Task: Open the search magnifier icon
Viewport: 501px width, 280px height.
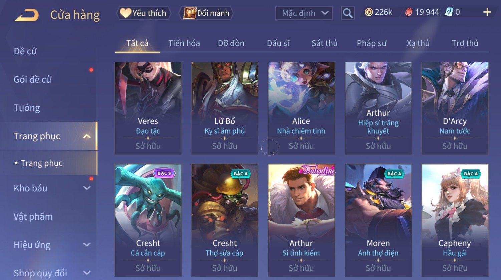Action: (347, 13)
